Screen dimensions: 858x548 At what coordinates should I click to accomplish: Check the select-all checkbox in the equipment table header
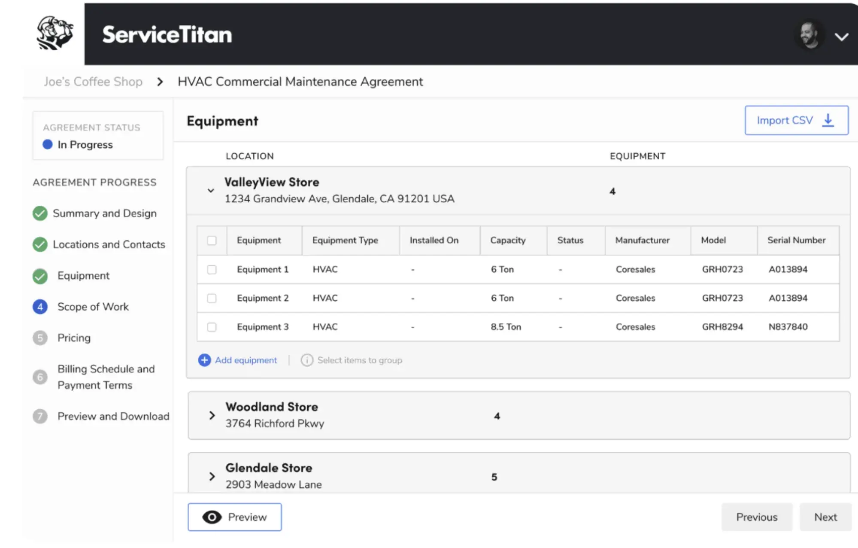pyautogui.click(x=212, y=241)
